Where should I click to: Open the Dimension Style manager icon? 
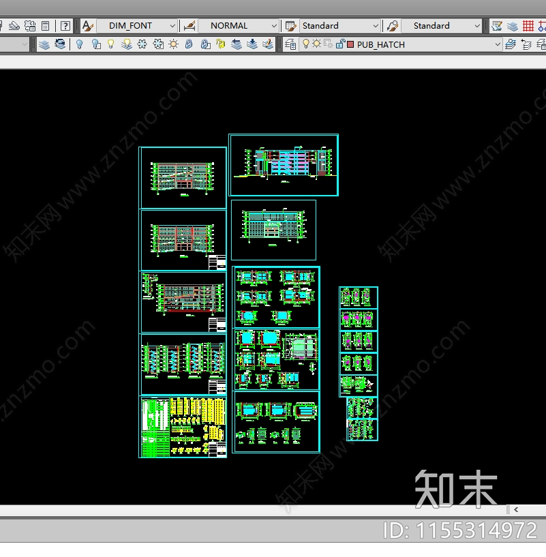[x=189, y=26]
